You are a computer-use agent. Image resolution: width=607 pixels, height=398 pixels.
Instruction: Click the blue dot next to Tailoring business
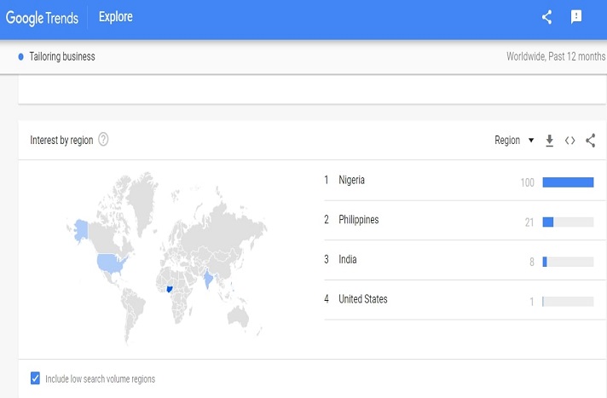click(20, 57)
